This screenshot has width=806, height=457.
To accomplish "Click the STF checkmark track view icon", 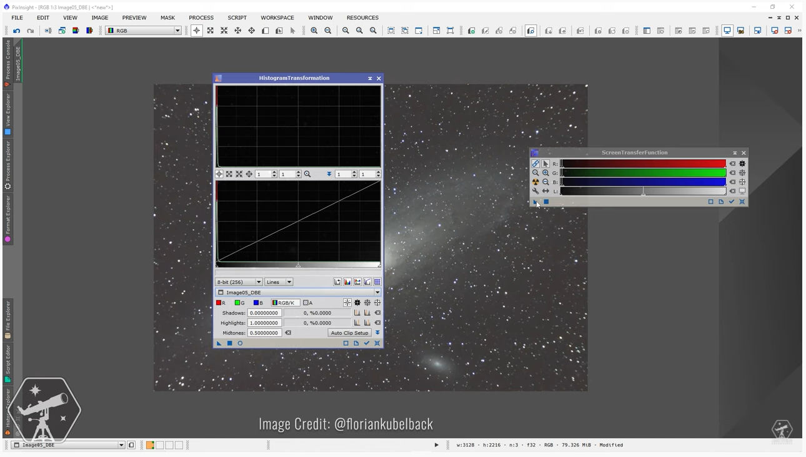I will tap(732, 202).
